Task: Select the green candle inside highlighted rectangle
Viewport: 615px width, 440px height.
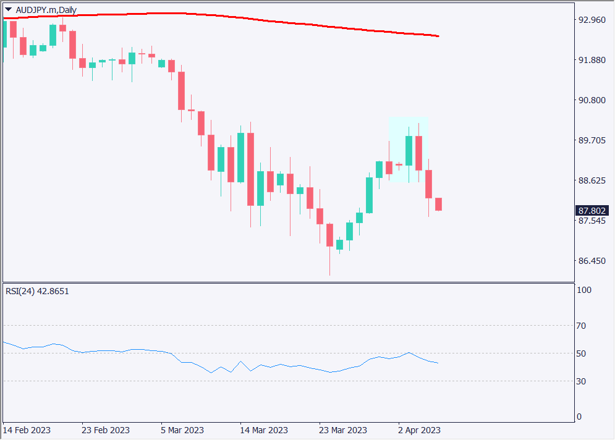Action: click(x=409, y=150)
